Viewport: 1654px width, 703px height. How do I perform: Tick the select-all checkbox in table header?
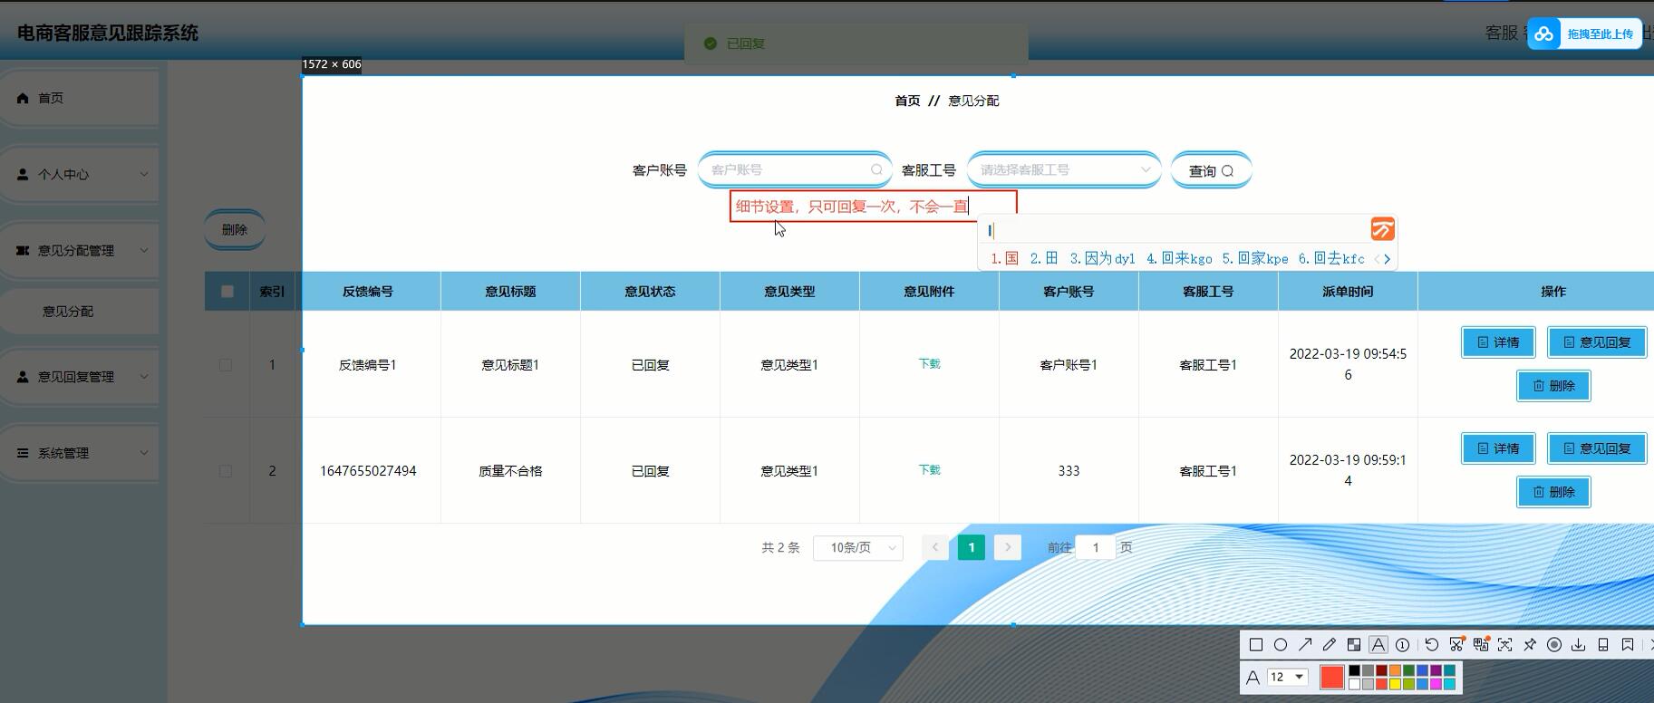coord(227,292)
